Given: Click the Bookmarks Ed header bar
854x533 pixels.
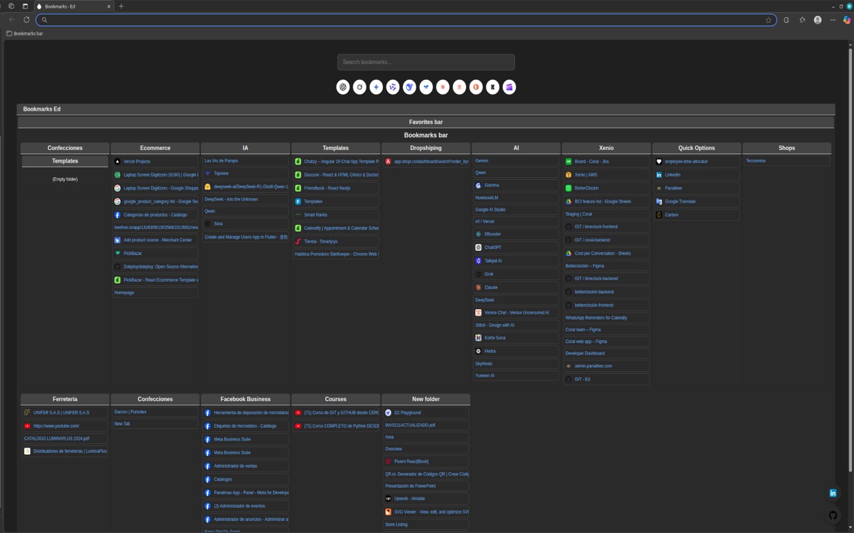Looking at the screenshot, I should coord(426,109).
